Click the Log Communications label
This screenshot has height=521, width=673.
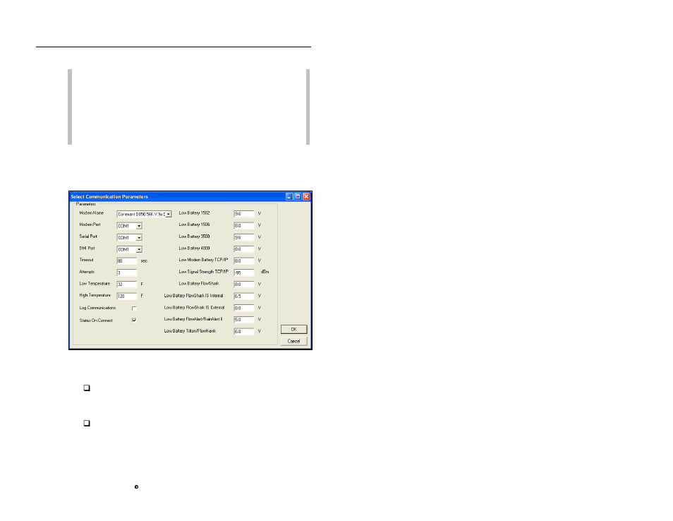97,308
